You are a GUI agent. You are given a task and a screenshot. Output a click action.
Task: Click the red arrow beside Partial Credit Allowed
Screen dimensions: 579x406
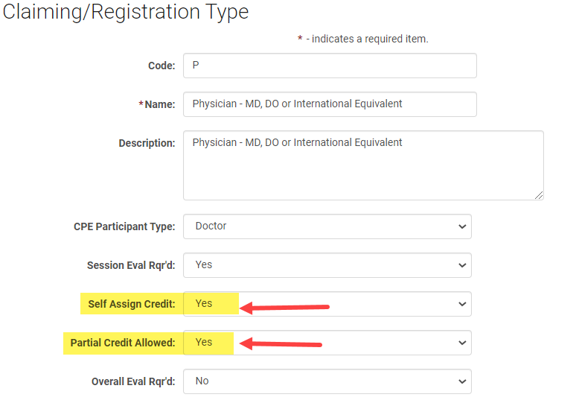[x=284, y=344]
